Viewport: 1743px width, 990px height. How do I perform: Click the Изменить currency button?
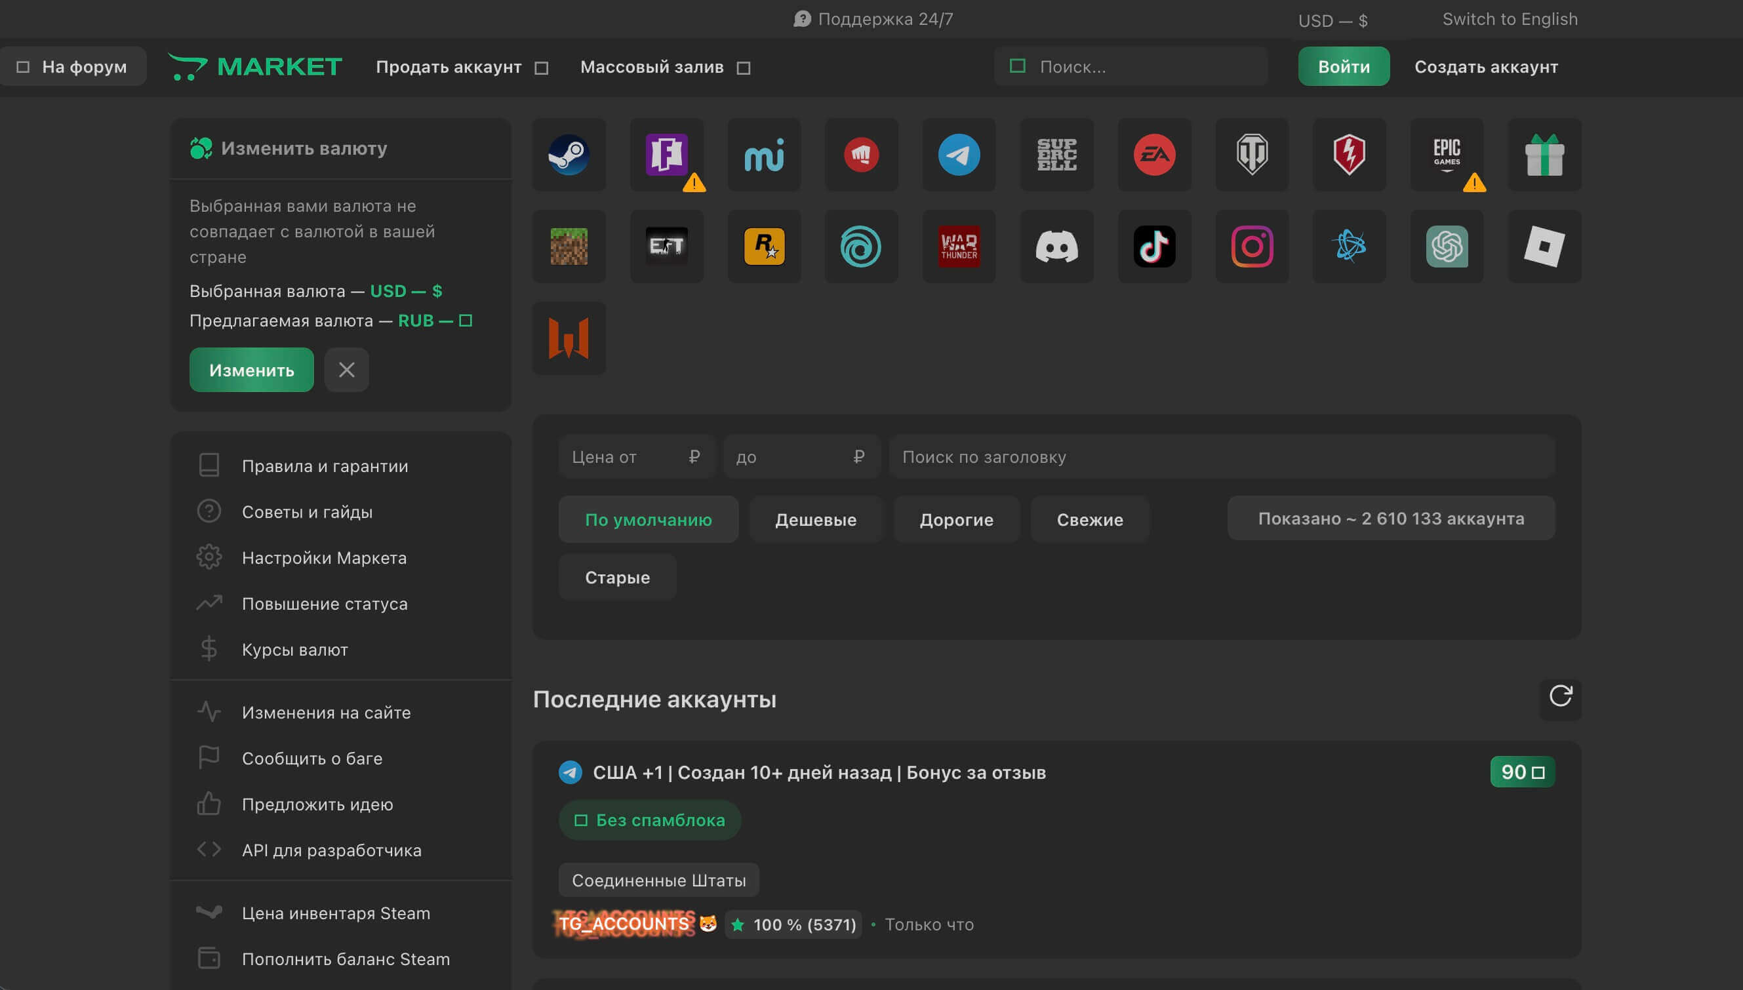[251, 370]
